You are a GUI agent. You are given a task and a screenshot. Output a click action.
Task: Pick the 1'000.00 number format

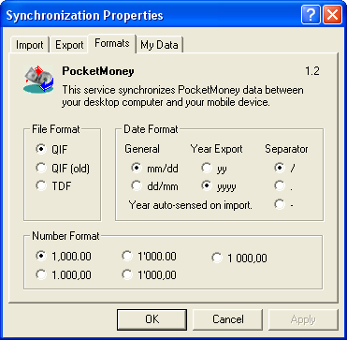(149, 256)
